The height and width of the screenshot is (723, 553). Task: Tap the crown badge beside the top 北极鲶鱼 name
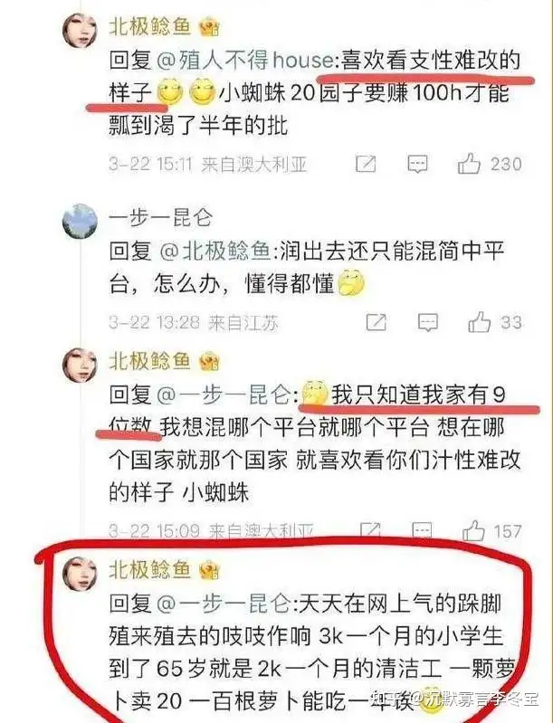(209, 28)
